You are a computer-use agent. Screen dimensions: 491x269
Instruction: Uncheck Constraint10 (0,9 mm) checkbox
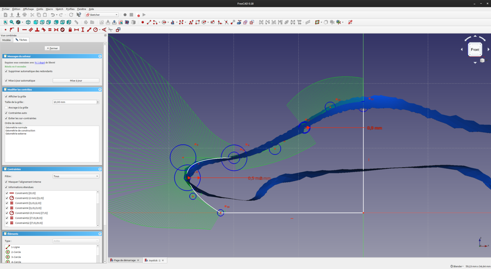[7, 213]
